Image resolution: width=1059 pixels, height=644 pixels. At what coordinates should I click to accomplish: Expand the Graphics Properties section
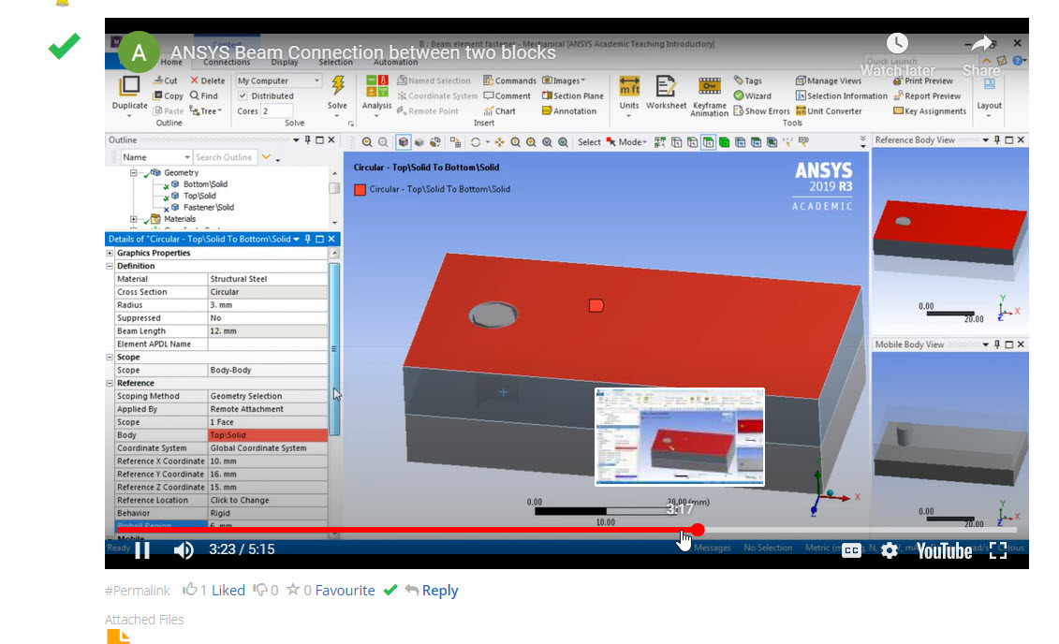point(110,253)
